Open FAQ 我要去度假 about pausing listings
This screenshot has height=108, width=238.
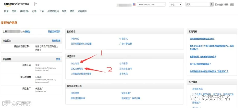pyautogui.click(x=203, y=57)
